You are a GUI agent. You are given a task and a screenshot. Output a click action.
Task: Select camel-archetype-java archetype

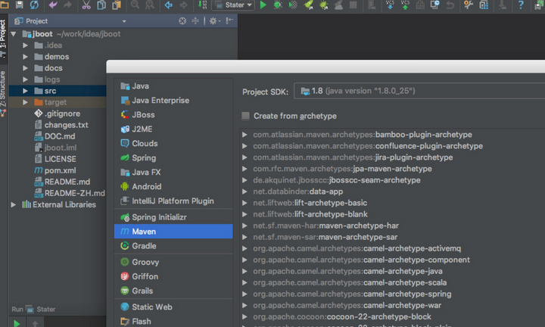click(347, 272)
